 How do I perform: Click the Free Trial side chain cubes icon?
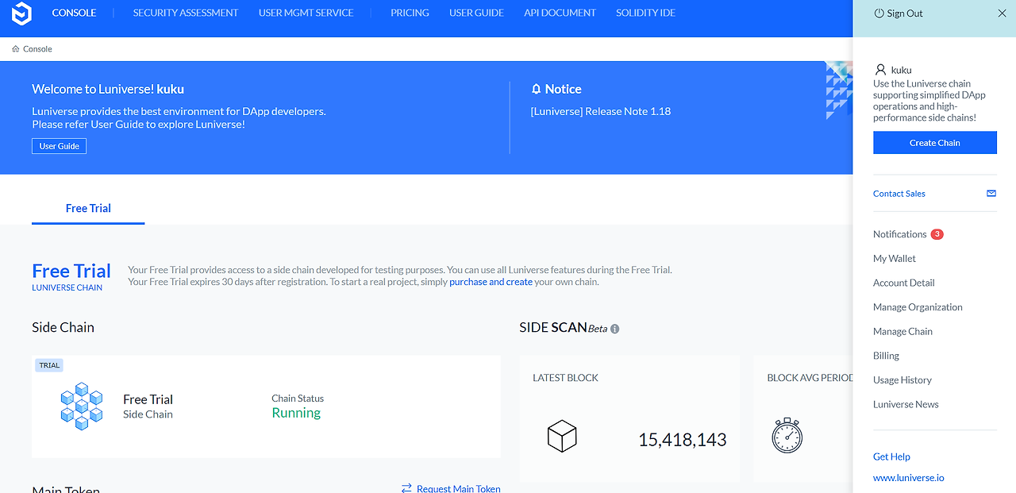[x=82, y=406]
